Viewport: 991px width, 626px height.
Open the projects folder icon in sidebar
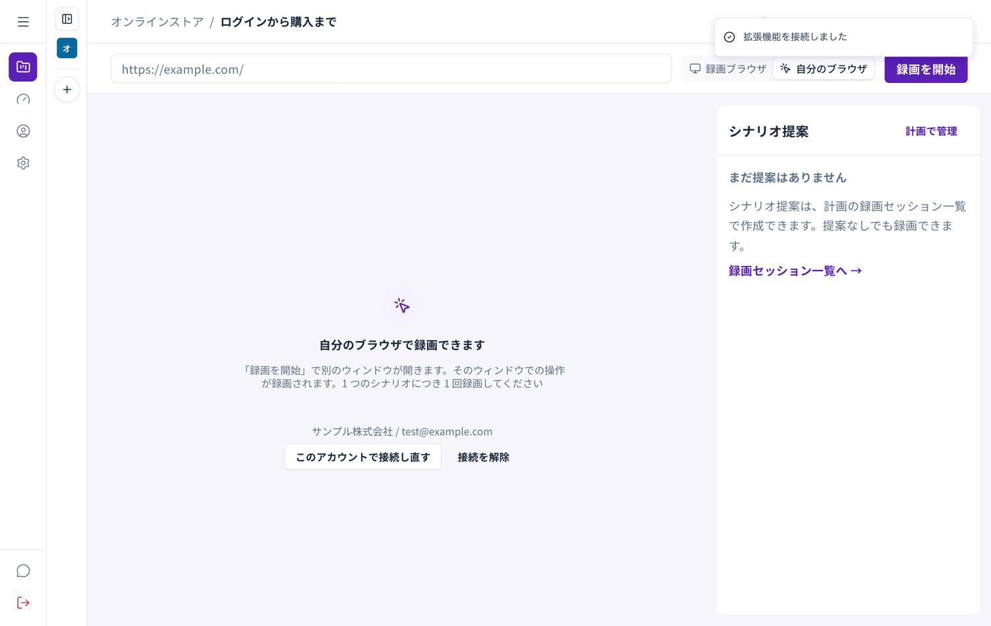click(x=23, y=66)
